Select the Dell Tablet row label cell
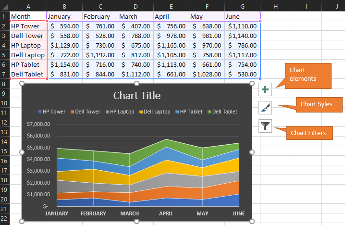Screen dimensions: 345x225 click(28, 74)
